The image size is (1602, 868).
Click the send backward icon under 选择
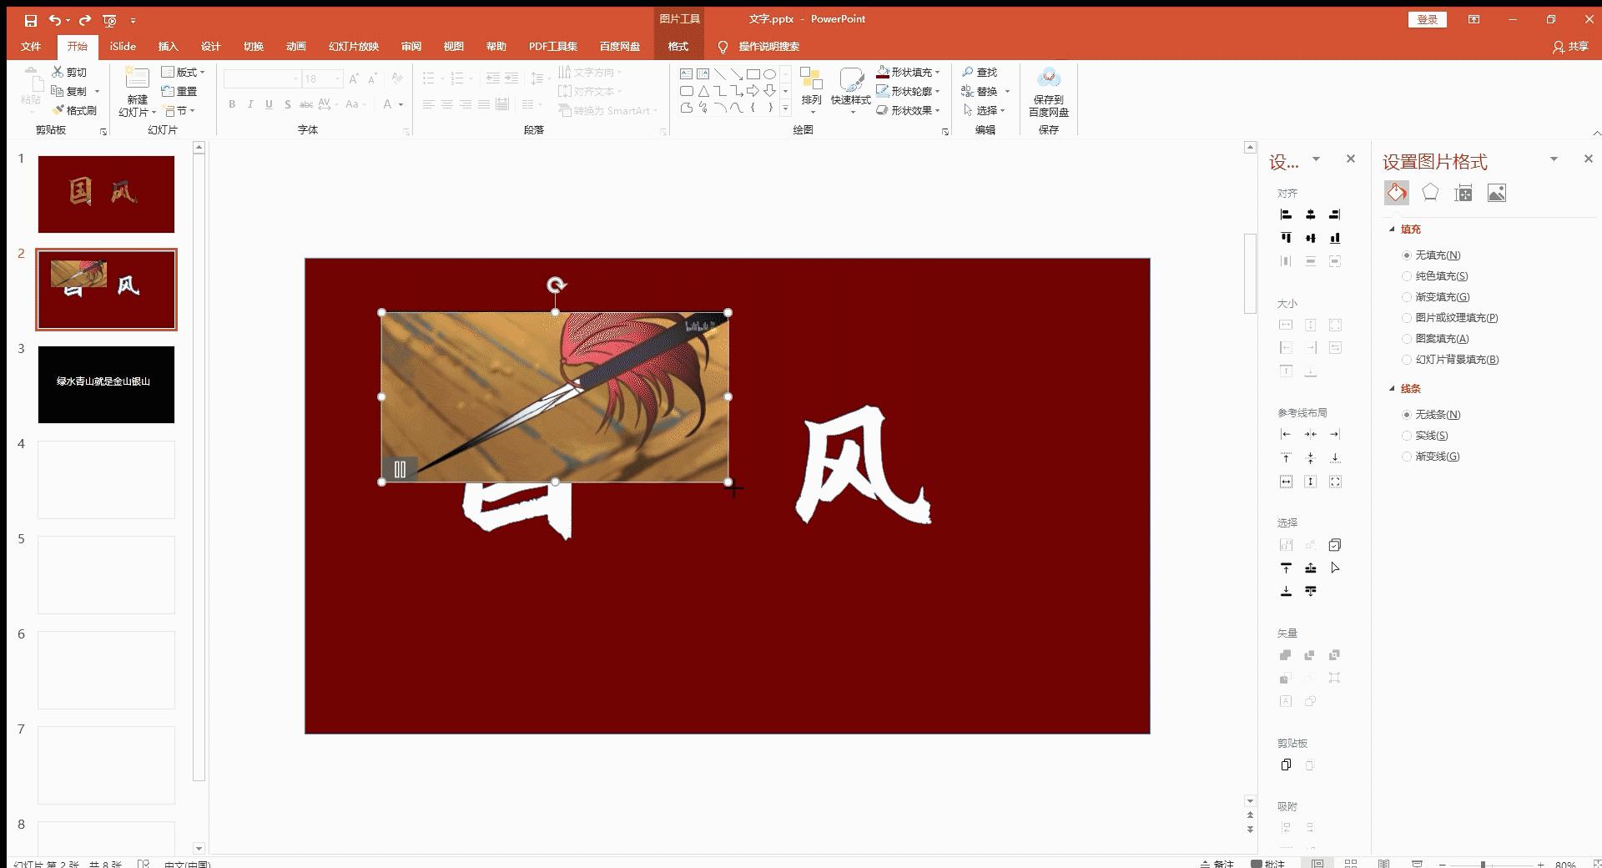[x=1311, y=591]
